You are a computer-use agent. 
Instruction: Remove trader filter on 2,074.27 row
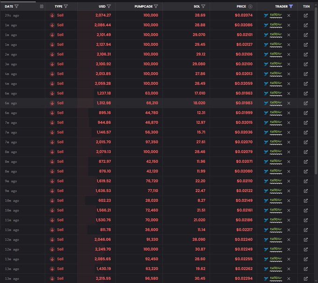coord(289,15)
